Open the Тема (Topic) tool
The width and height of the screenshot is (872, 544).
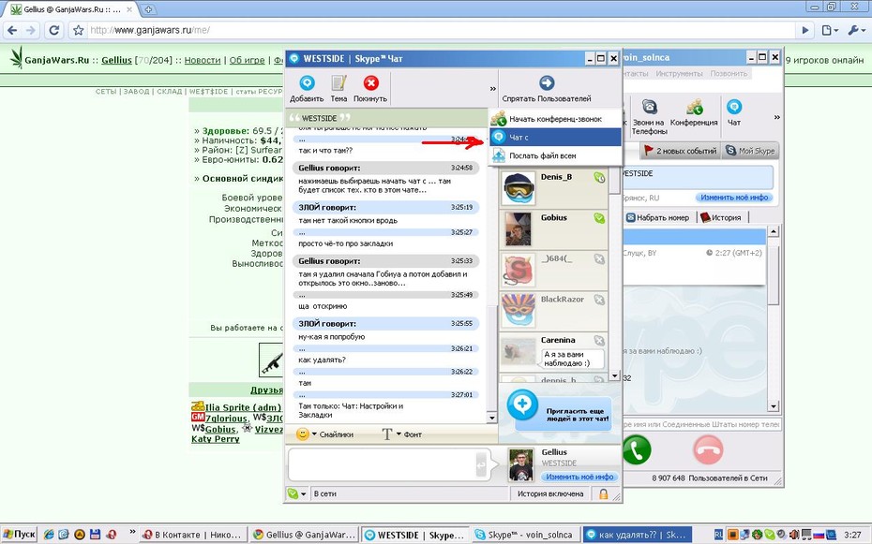[x=338, y=83]
